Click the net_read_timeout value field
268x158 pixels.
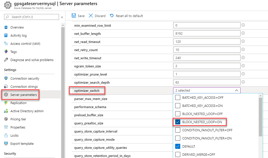(x=207, y=41)
